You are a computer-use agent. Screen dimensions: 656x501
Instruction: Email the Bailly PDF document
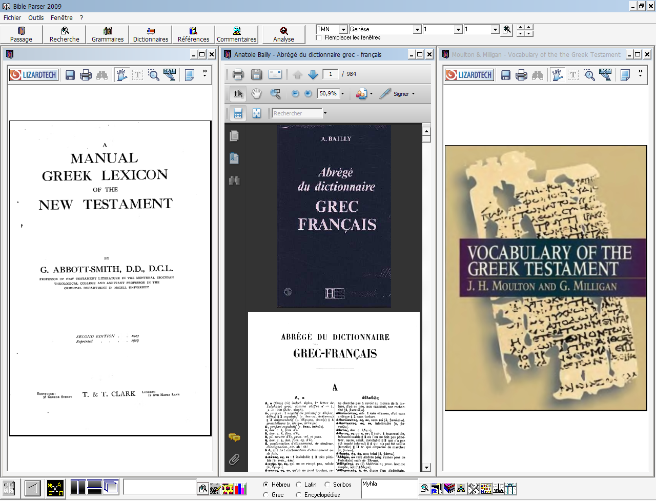coord(275,74)
